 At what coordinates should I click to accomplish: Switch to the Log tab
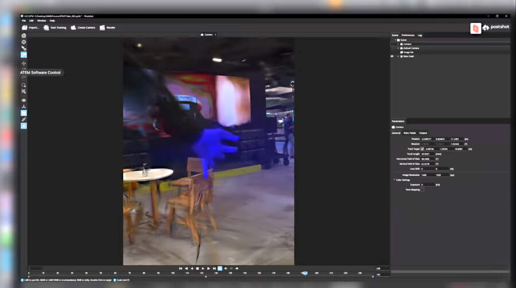pyautogui.click(x=420, y=35)
